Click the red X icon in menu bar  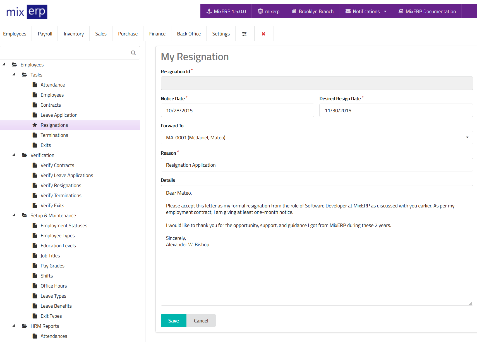(x=263, y=34)
